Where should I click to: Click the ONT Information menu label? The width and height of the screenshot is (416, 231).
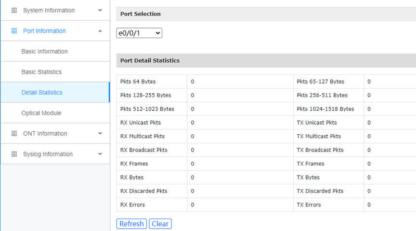tap(45, 134)
